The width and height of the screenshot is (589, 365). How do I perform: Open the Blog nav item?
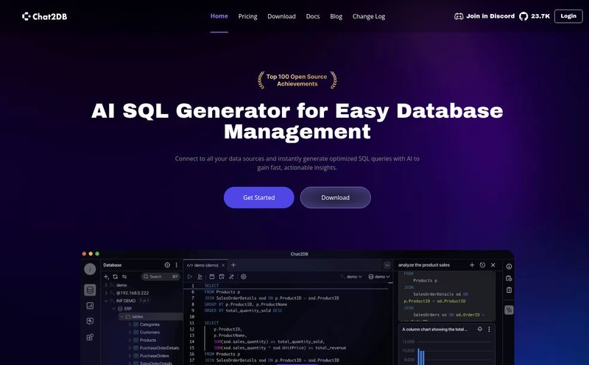pyautogui.click(x=336, y=16)
